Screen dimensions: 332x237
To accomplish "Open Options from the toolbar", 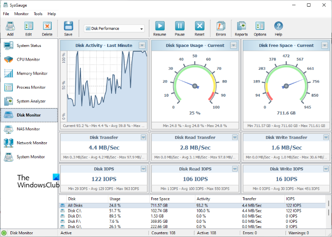I will [260, 26].
